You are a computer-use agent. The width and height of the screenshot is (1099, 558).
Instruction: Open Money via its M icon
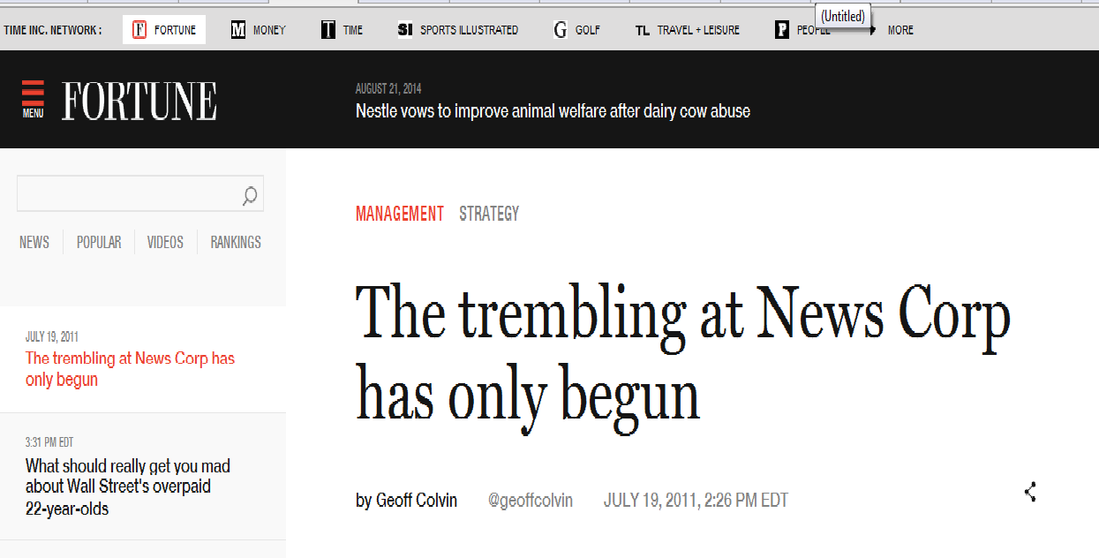click(237, 28)
